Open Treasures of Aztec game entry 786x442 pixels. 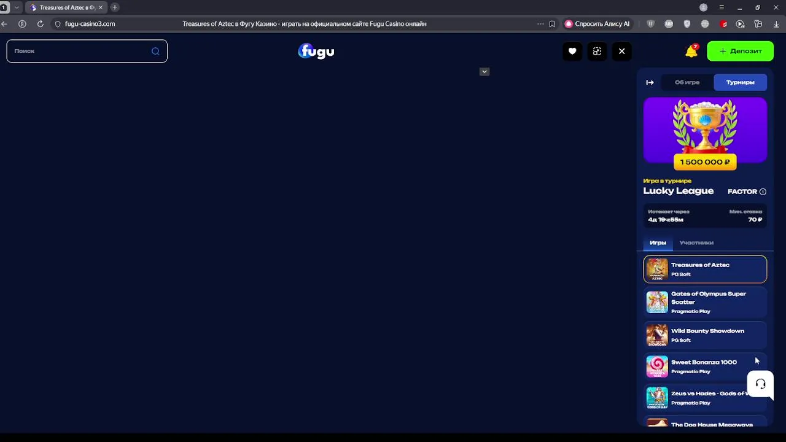click(705, 269)
